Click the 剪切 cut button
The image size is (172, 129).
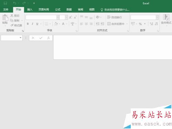(15, 15)
